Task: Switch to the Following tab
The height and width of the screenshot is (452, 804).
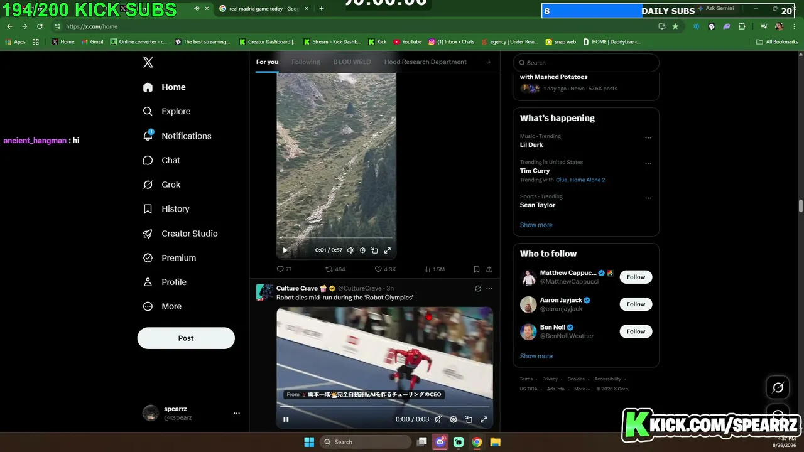Action: [306, 62]
